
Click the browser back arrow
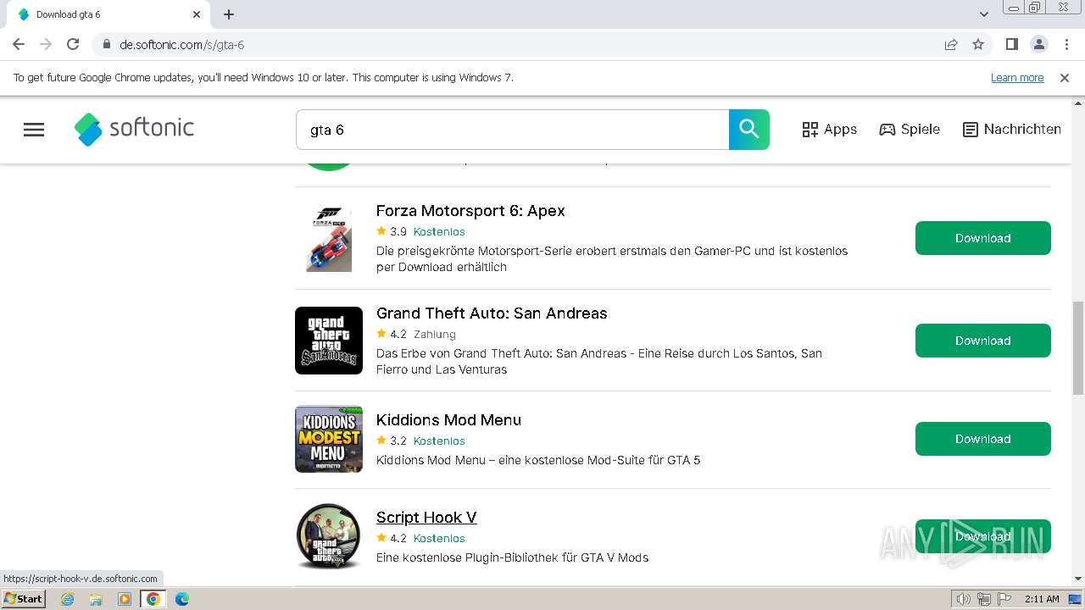19,44
